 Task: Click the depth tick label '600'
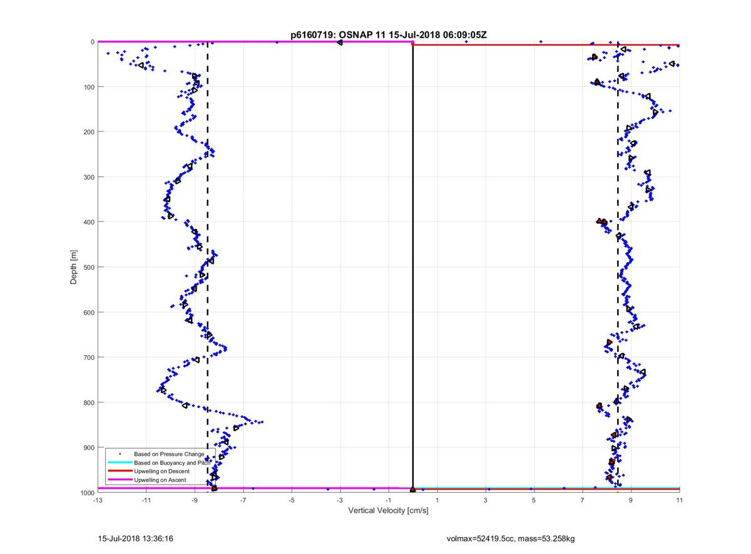89,312
